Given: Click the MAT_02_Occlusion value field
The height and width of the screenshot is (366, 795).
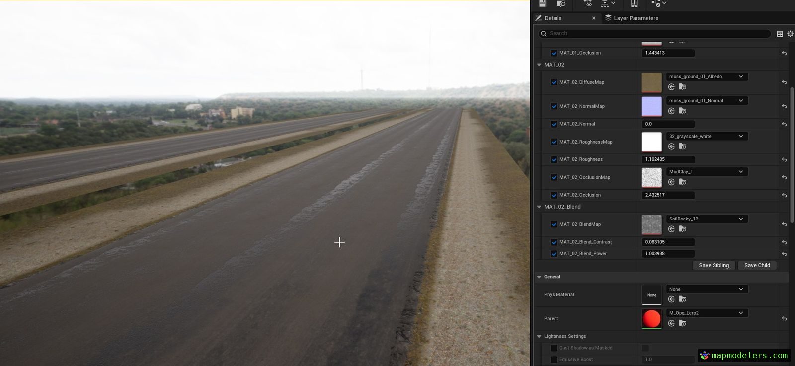Looking at the screenshot, I should [x=668, y=195].
